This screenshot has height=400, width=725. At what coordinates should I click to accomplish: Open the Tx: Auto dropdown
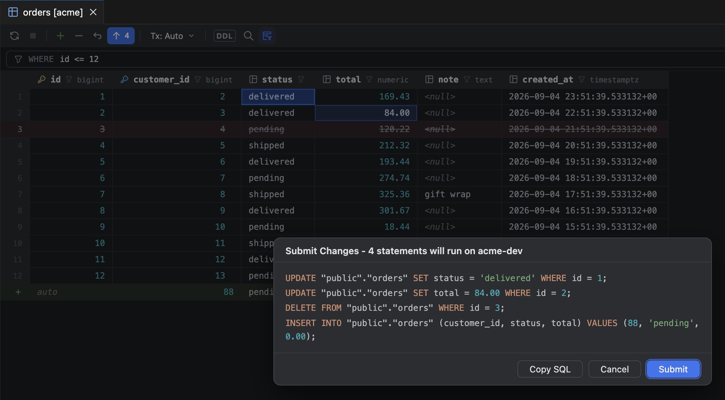[x=172, y=36]
